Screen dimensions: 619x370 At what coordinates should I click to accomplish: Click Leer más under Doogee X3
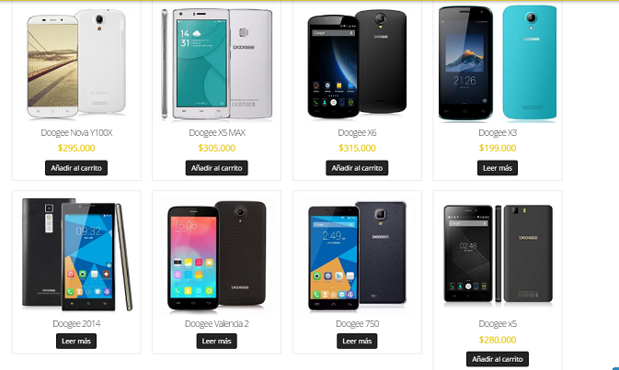coord(498,168)
